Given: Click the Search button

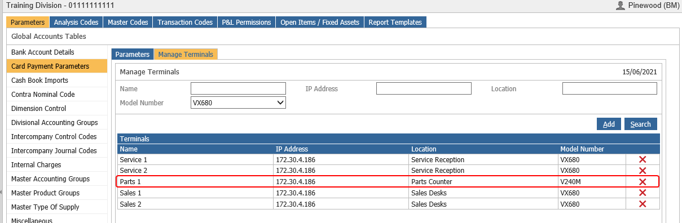Looking at the screenshot, I should [x=641, y=124].
